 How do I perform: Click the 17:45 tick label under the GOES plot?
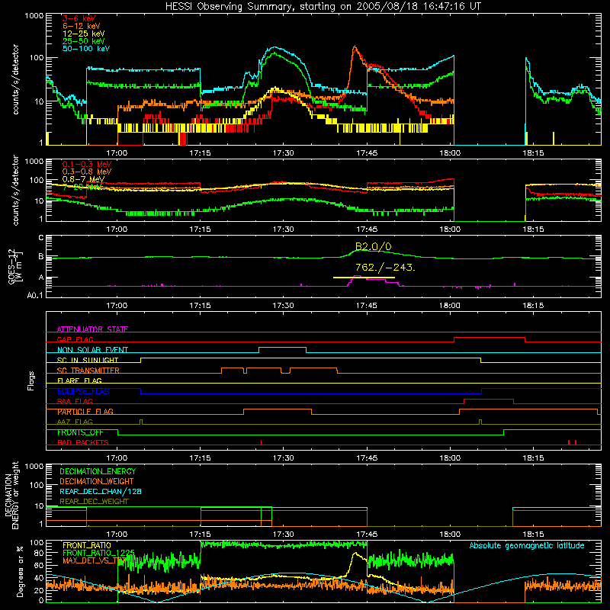tap(367, 306)
